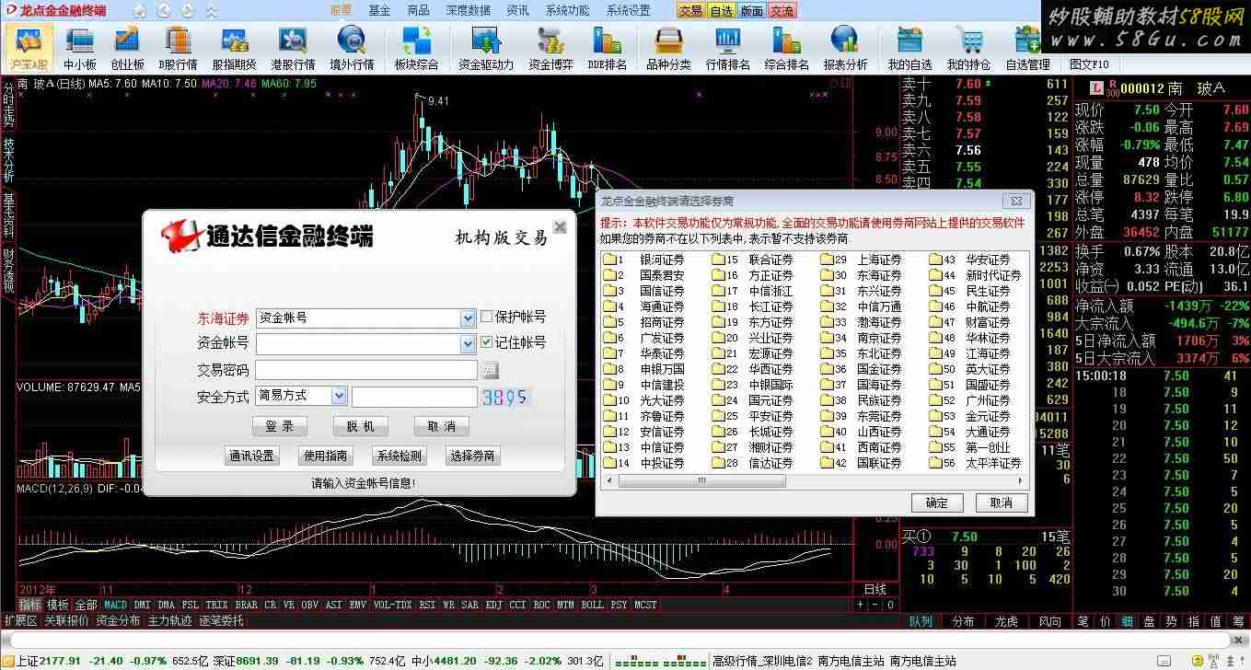
Task: Uncheck the 记住帐号 checkbox
Action: 487,343
